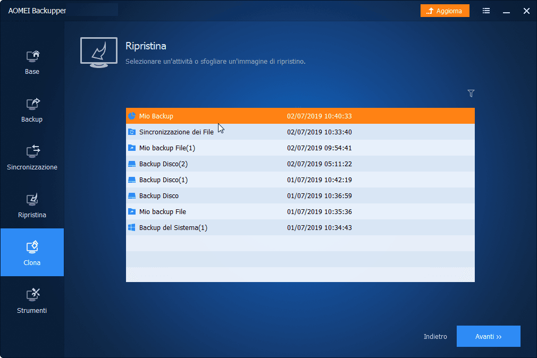Click the Indietro back button
This screenshot has width=537, height=358.
point(435,336)
